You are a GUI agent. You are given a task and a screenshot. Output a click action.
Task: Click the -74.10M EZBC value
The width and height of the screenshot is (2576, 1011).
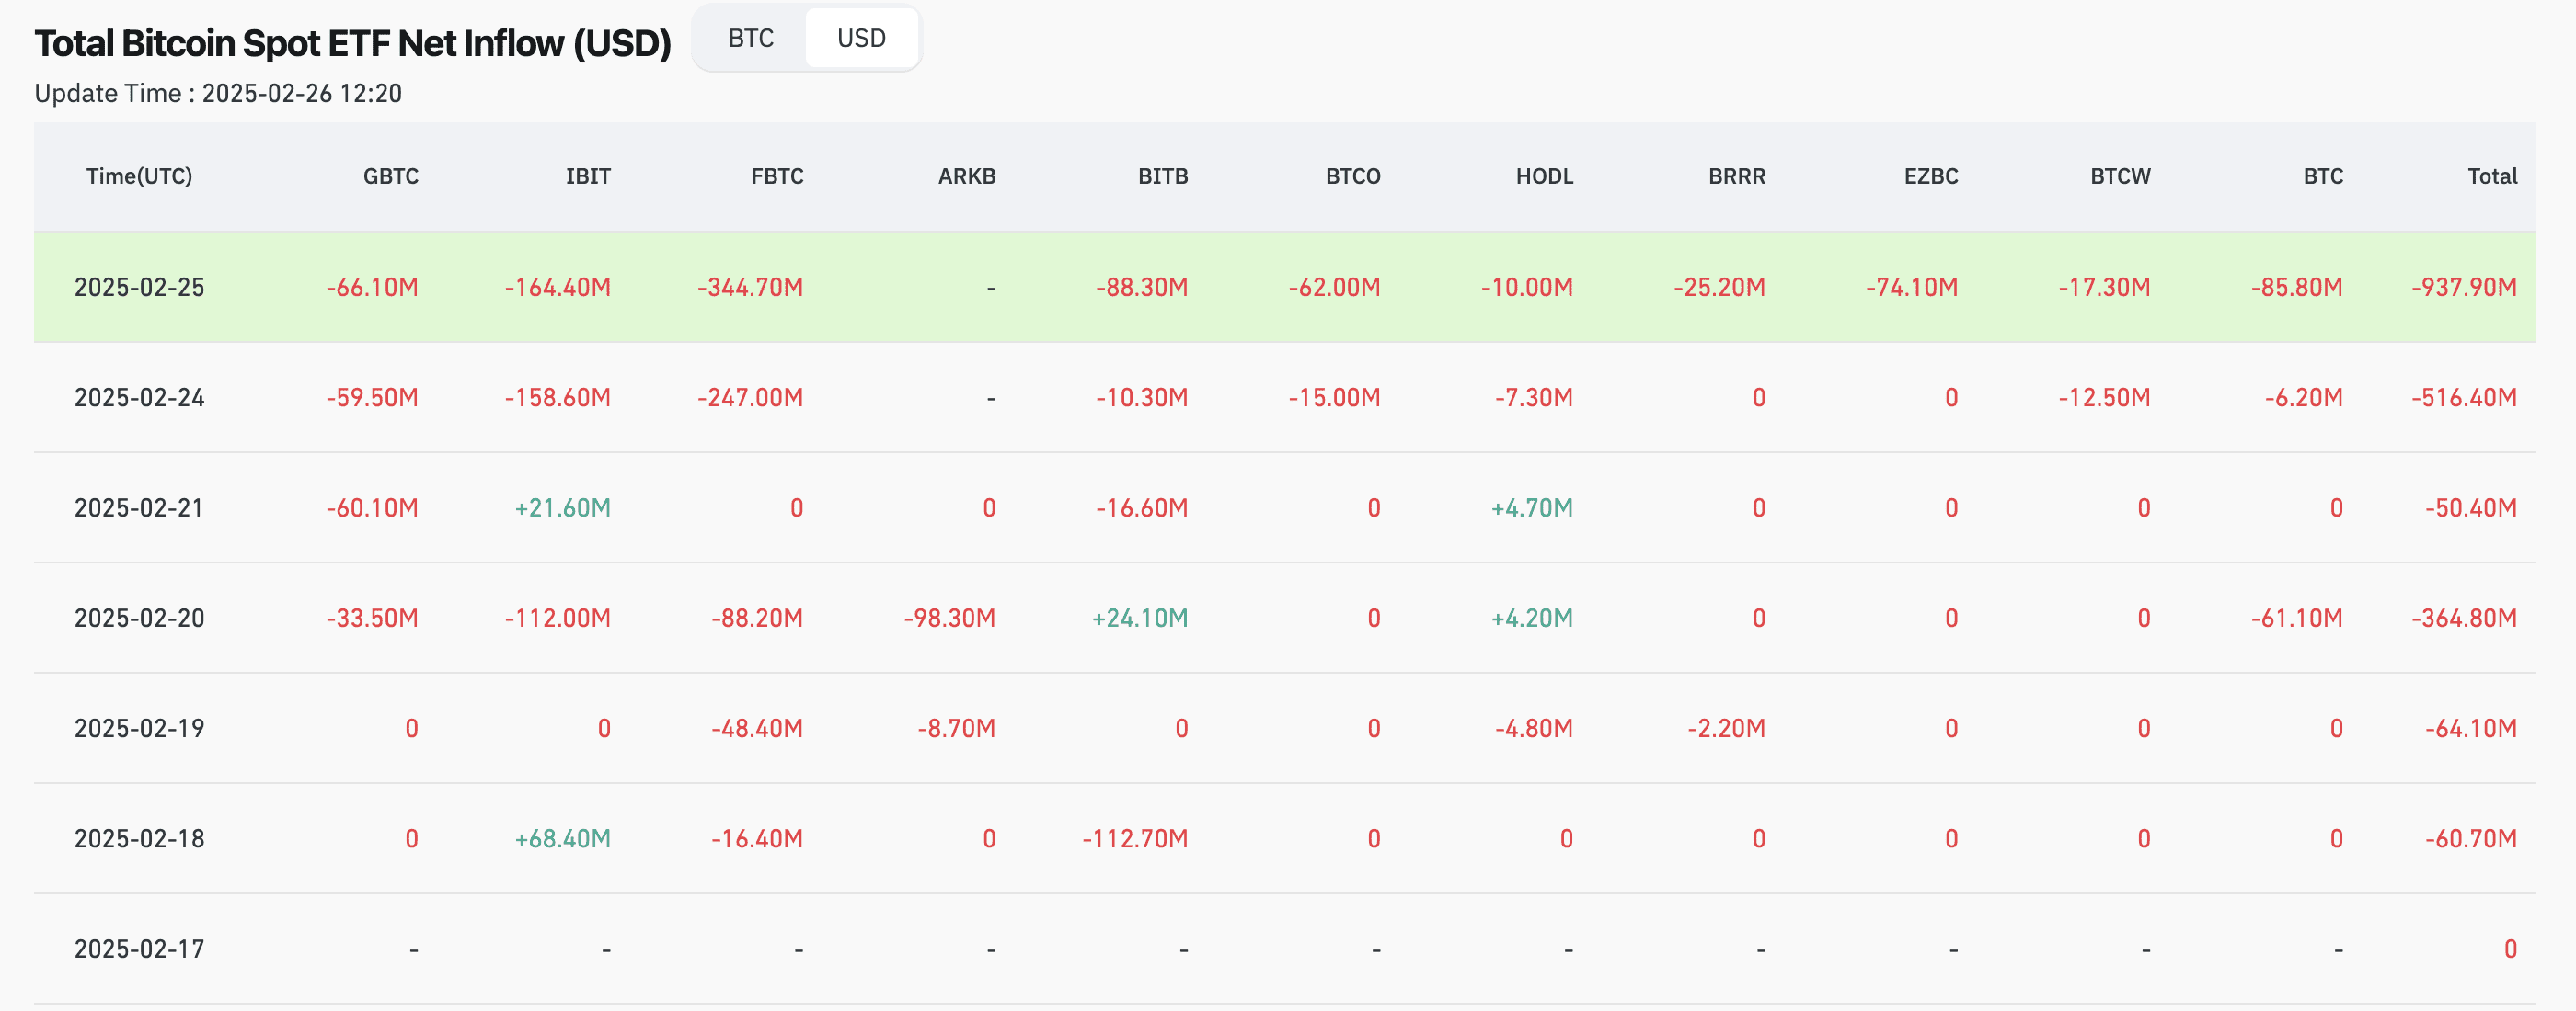pos(1912,288)
